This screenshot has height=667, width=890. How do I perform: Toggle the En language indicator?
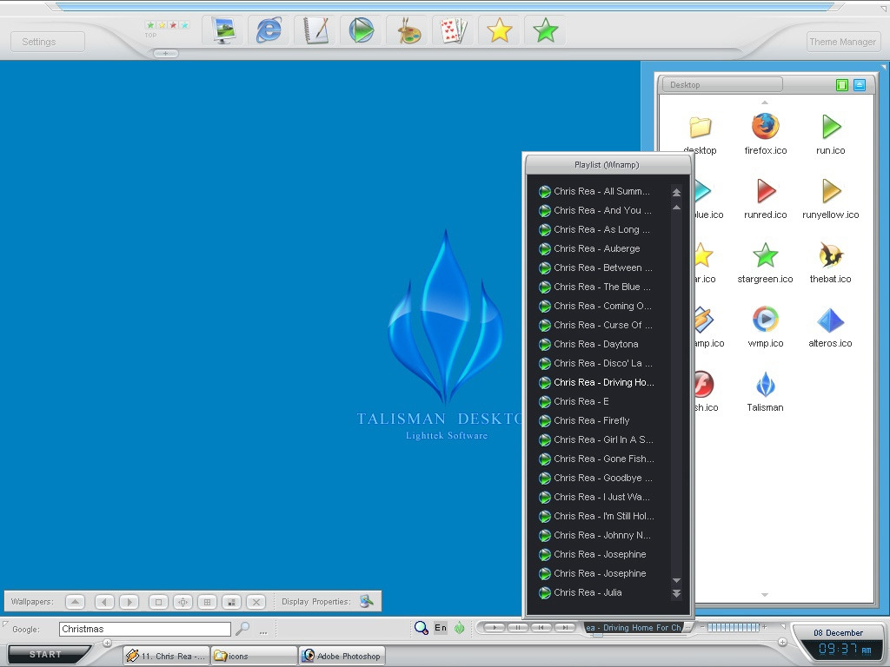(x=441, y=628)
